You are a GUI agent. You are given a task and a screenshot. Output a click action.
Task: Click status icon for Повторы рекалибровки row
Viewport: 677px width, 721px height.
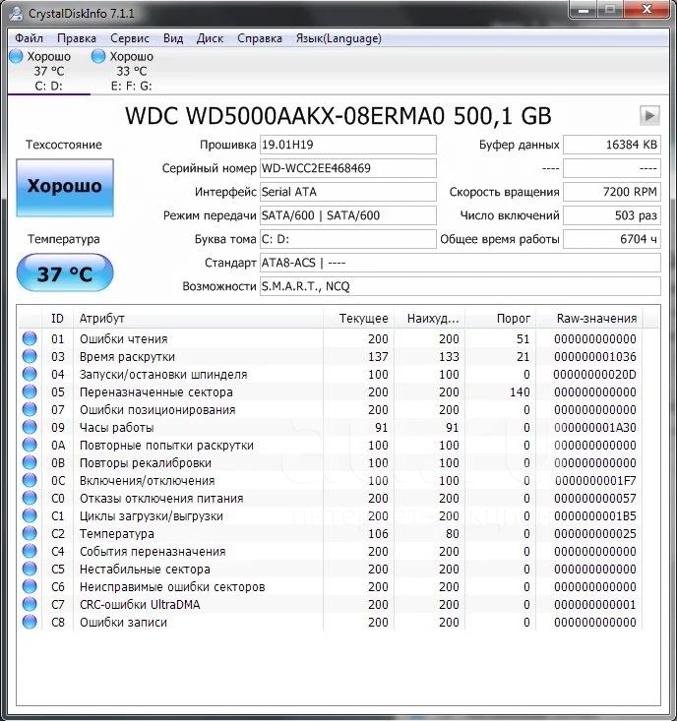pyautogui.click(x=30, y=462)
